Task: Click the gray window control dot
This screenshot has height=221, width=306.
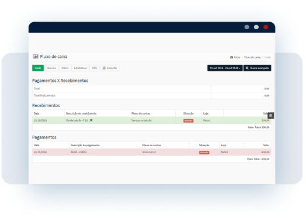Action: coord(247,27)
